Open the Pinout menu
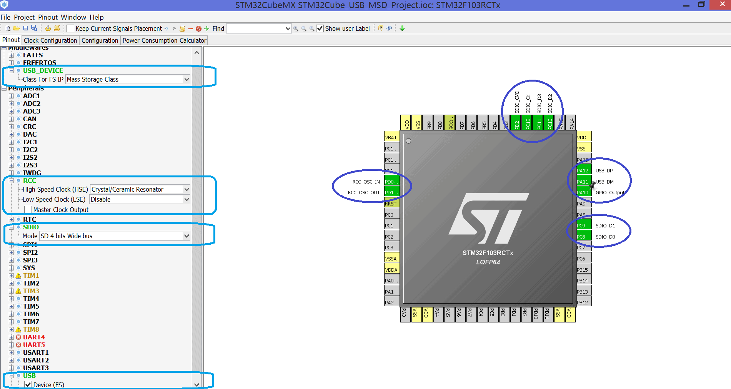Image resolution: width=731 pixels, height=389 pixels. point(48,17)
